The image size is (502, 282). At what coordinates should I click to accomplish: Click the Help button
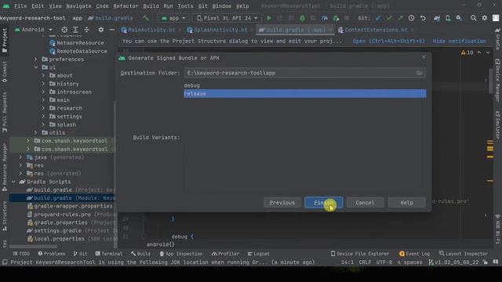click(x=406, y=203)
